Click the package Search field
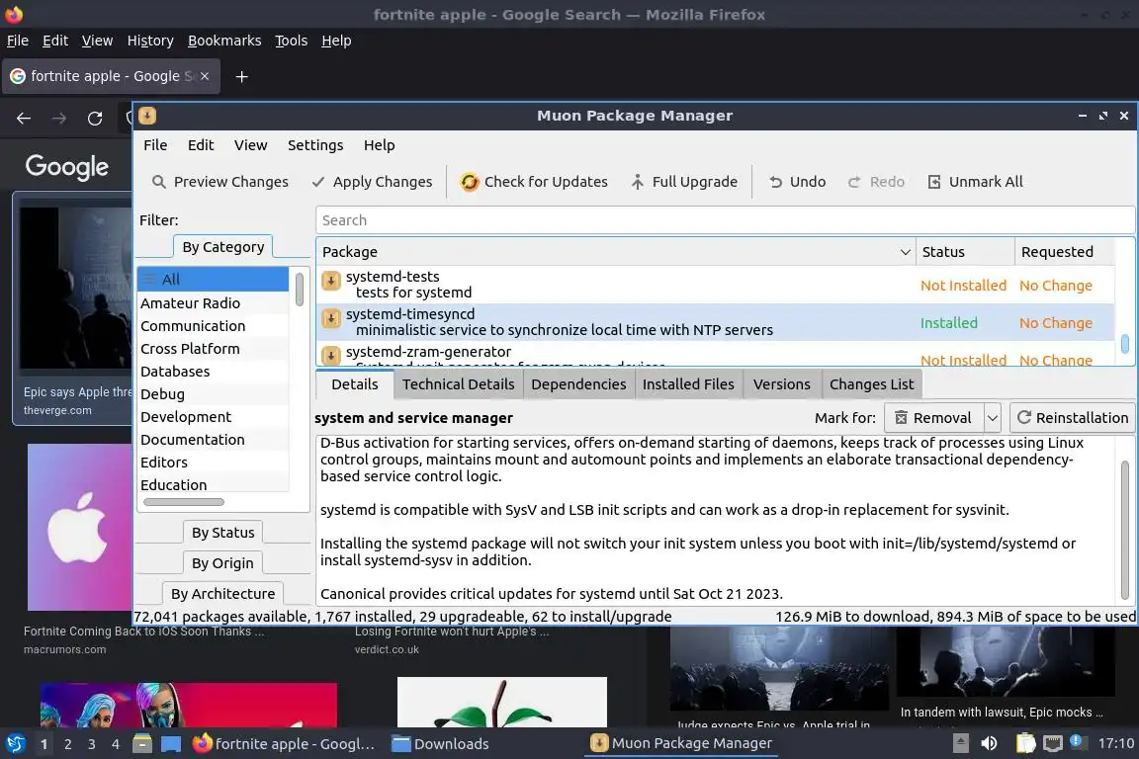Screen dimensions: 1139x759 pyautogui.click(x=724, y=220)
